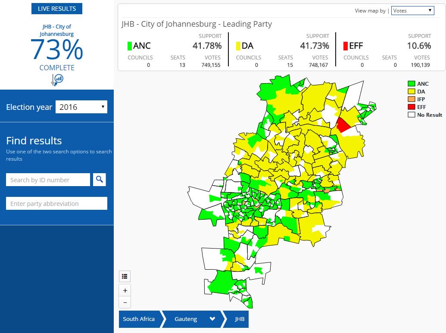
Task: Click the No Result white legend swatch
Action: pyautogui.click(x=411, y=115)
